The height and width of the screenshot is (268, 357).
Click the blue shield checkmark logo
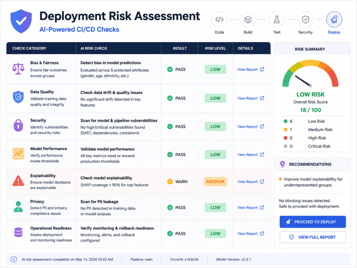[21, 21]
